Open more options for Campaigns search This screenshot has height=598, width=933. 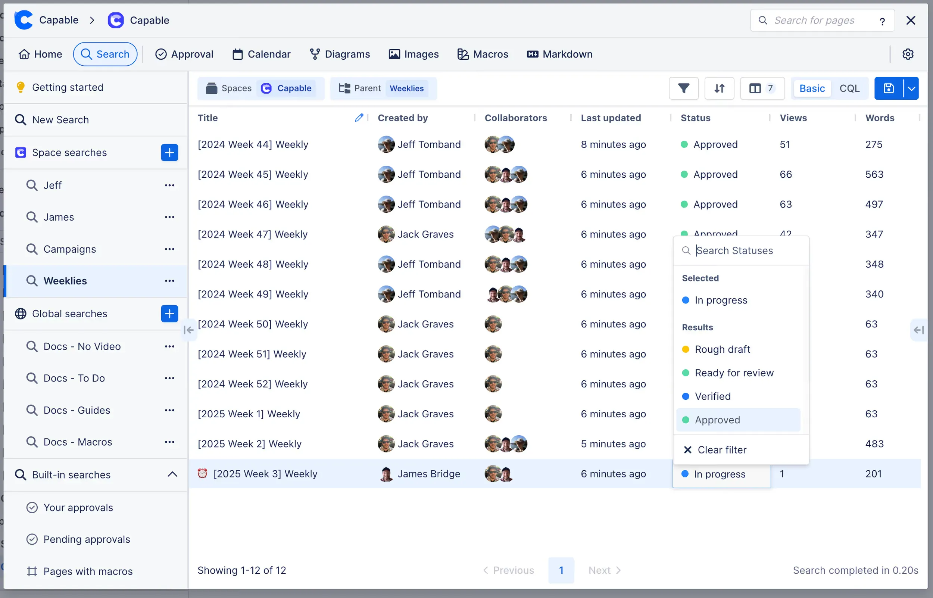[x=169, y=249]
